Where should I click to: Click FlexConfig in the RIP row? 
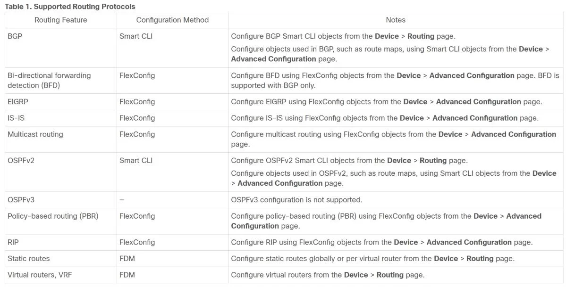point(137,242)
